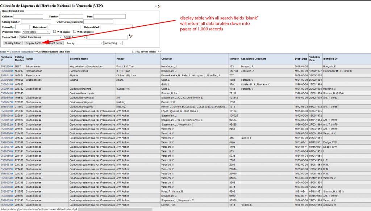Open the Processing Status dropdown
Viewport: 371px width, 211px height.
[36, 31]
